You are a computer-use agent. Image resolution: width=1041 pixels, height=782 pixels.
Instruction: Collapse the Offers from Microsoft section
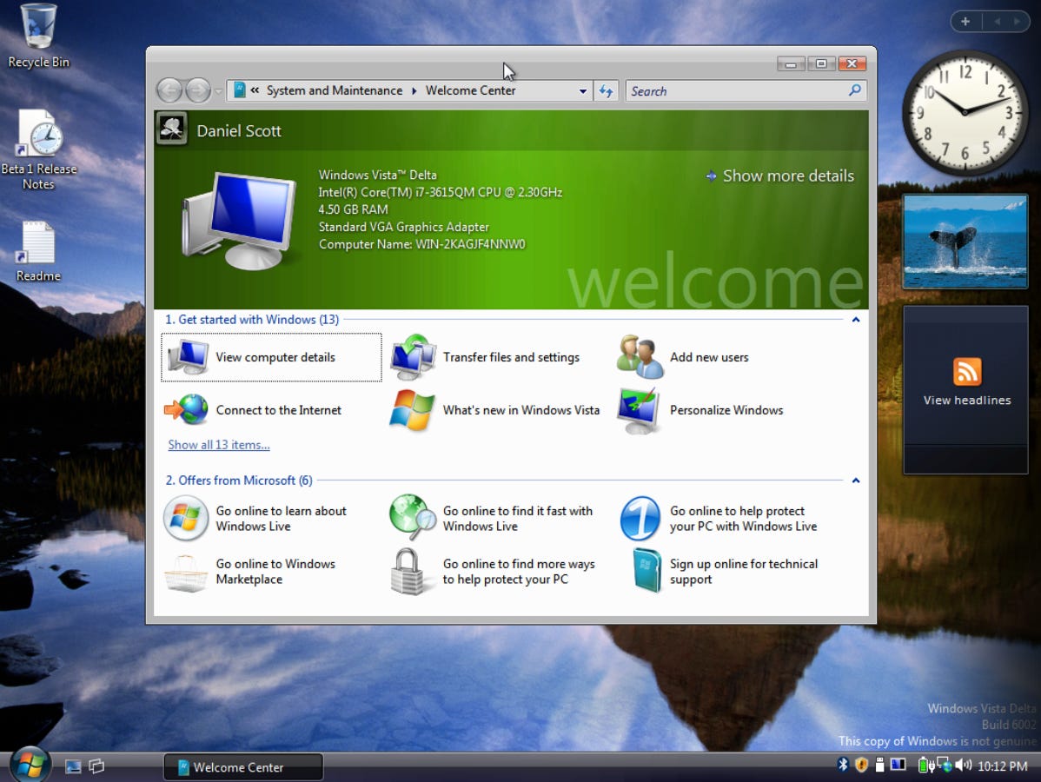[855, 480]
